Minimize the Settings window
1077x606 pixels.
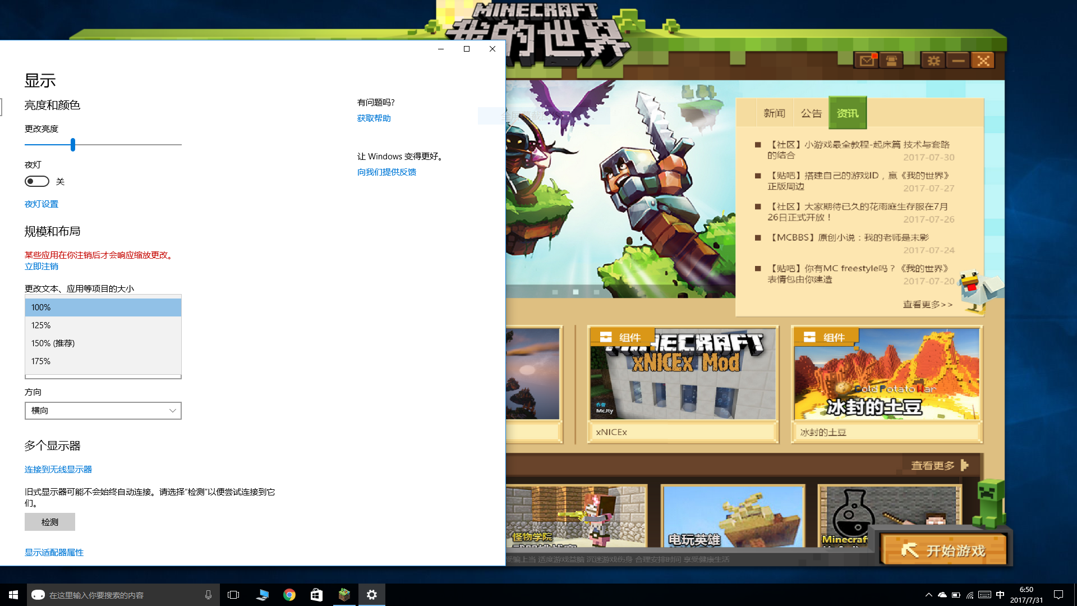point(441,49)
